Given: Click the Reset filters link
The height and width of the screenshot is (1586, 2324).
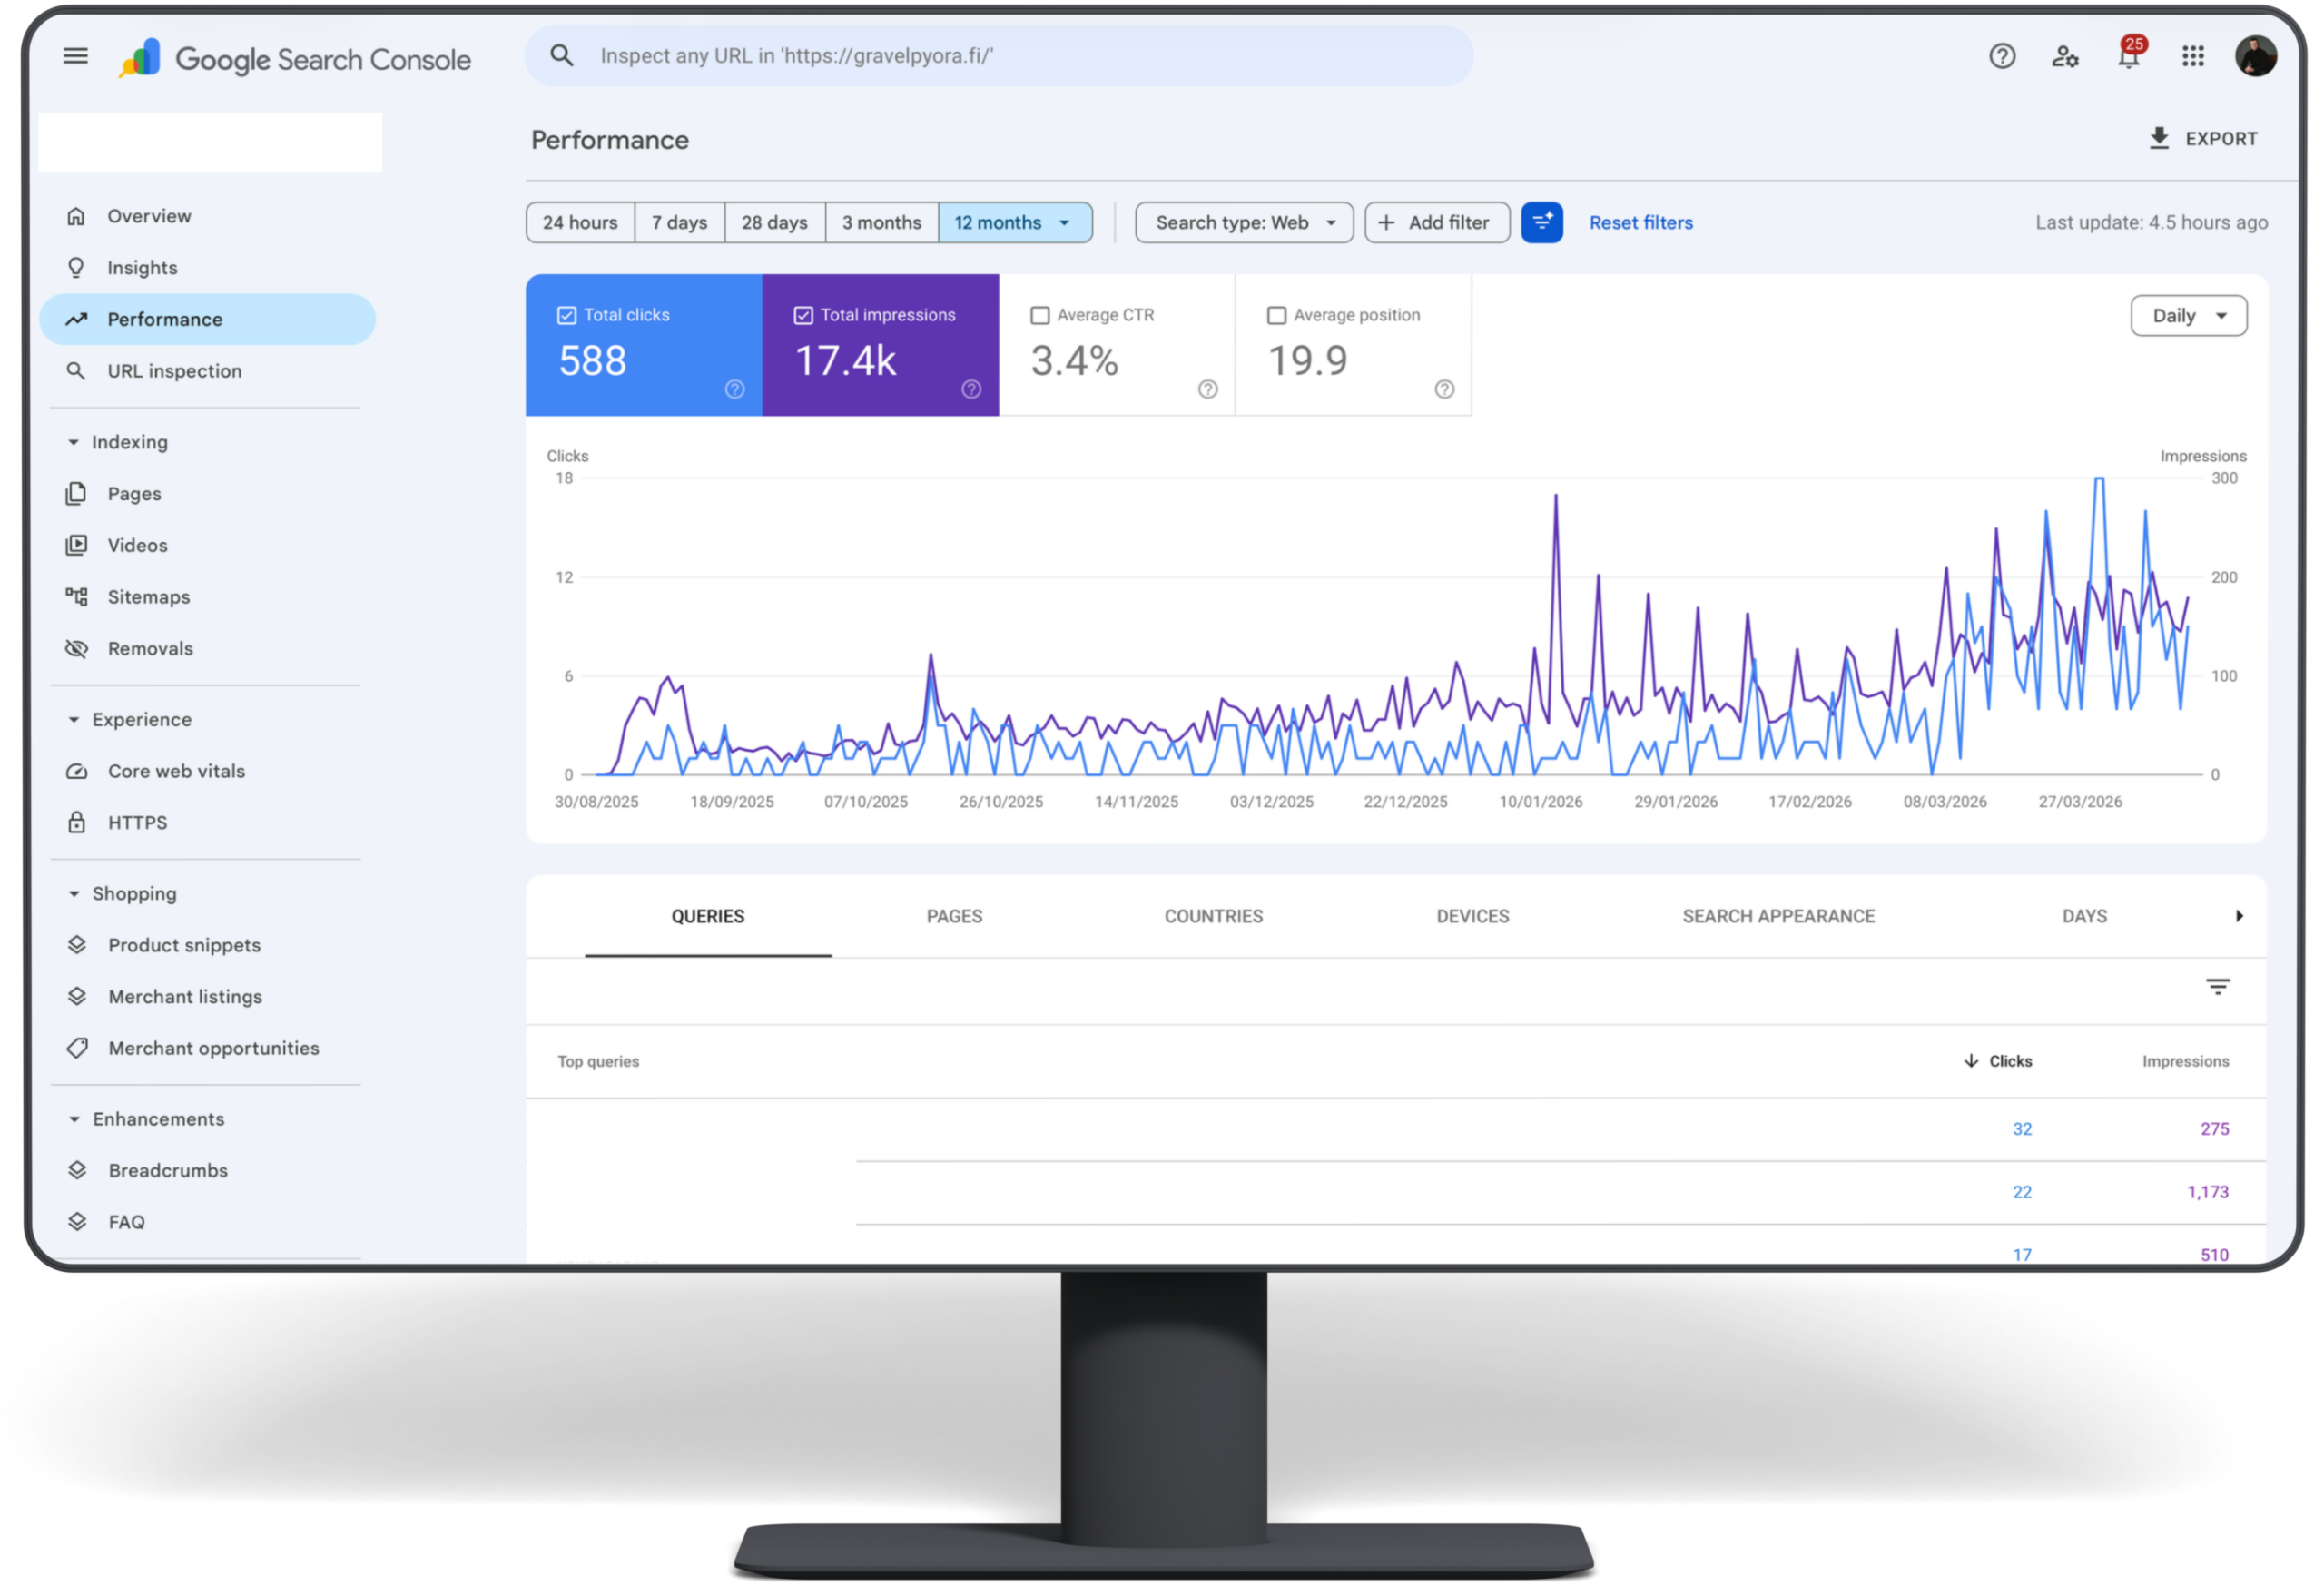Looking at the screenshot, I should click(x=1640, y=222).
